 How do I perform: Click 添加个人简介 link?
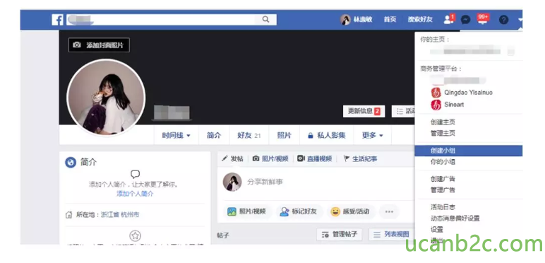(x=135, y=194)
